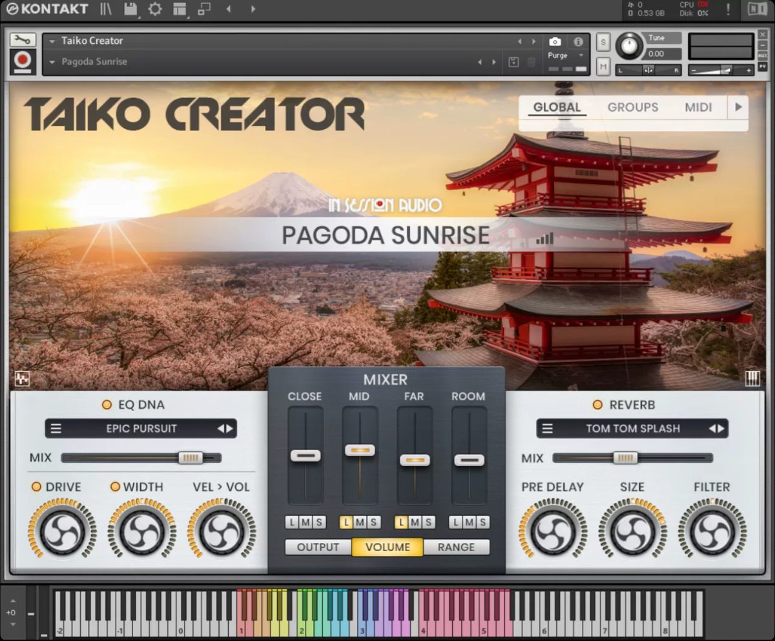Mute the instrument with the M button
Viewport: 775px width, 641px height.
(x=603, y=66)
